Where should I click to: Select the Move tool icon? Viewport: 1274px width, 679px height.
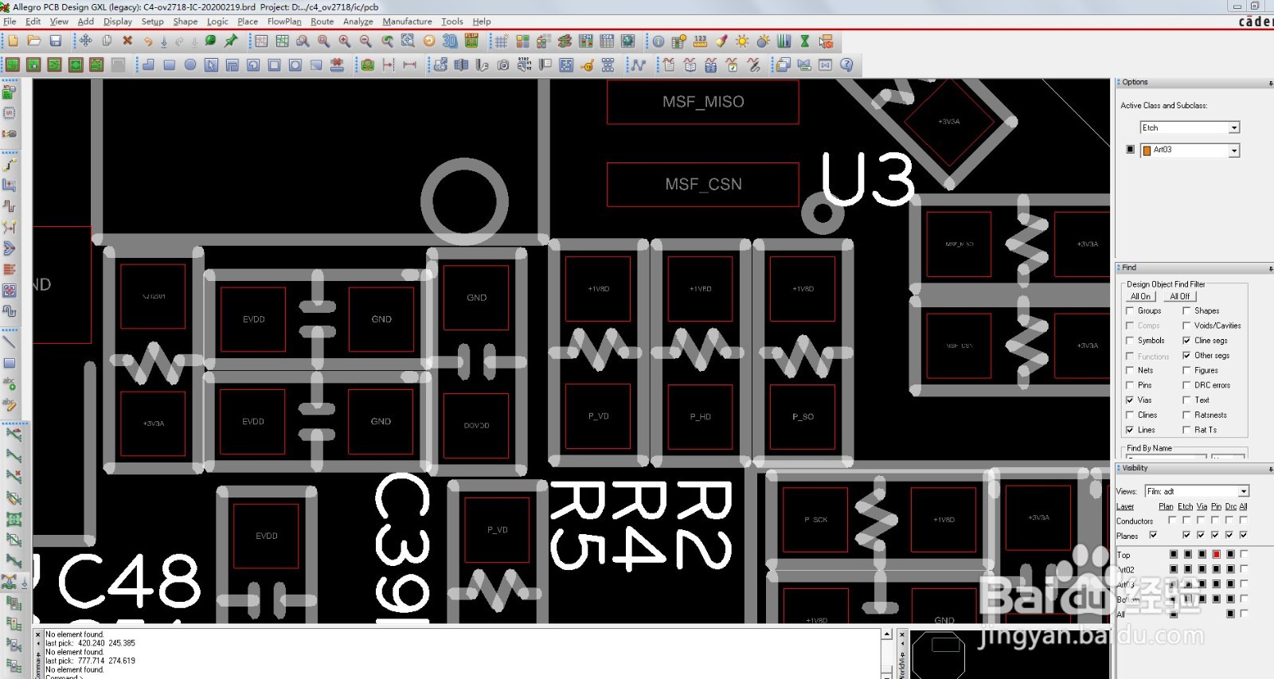pyautogui.click(x=85, y=41)
